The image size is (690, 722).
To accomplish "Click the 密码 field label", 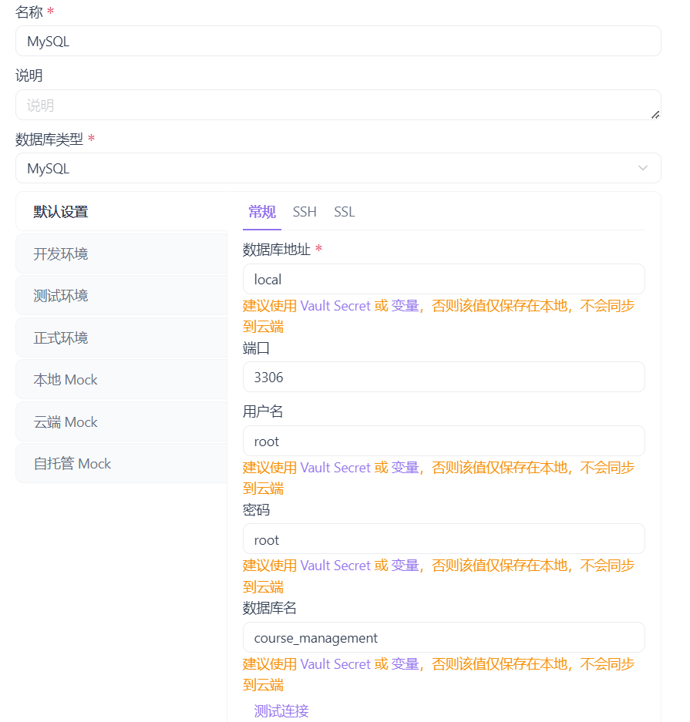I will pos(256,510).
